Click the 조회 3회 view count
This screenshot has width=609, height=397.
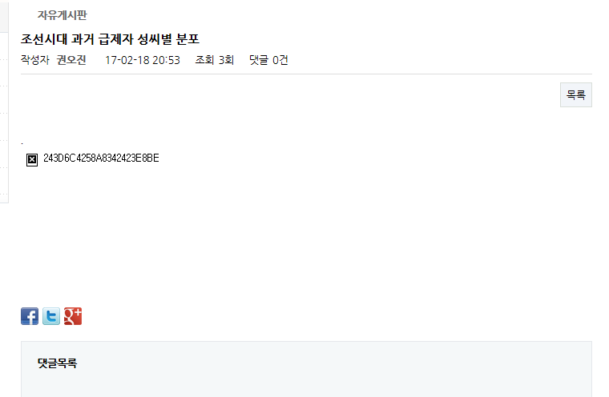click(x=215, y=60)
